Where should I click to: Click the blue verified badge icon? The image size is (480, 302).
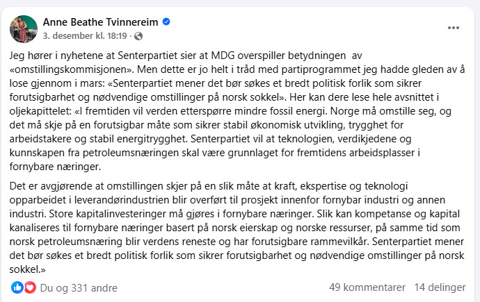tap(166, 22)
